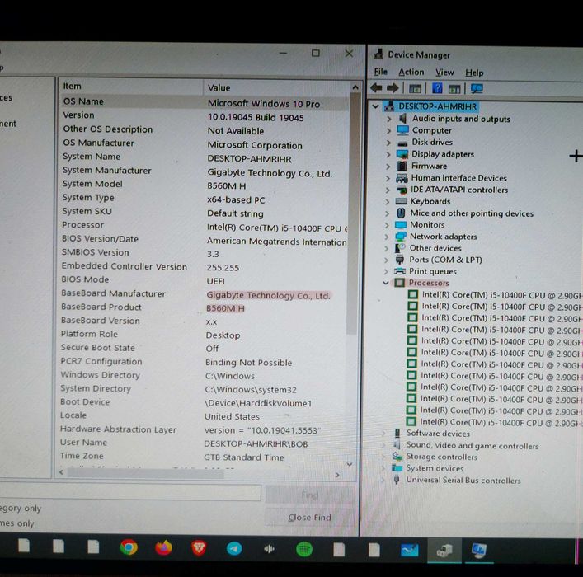This screenshot has width=583, height=577.
Task: Click the Close Find button
Action: [x=310, y=517]
